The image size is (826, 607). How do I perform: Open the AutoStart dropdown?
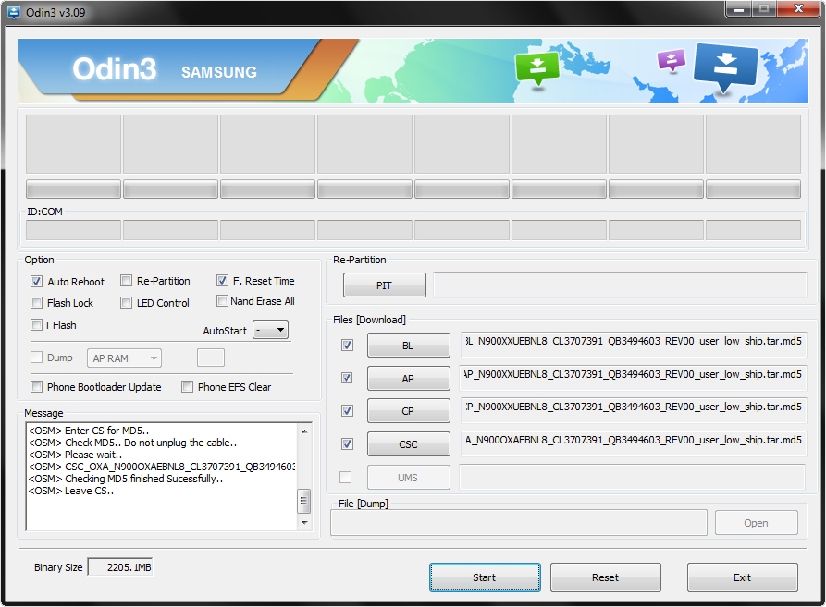pos(270,330)
